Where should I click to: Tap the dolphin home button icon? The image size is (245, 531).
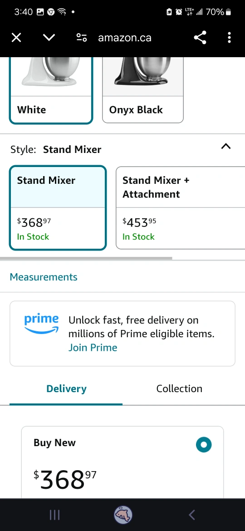[123, 515]
